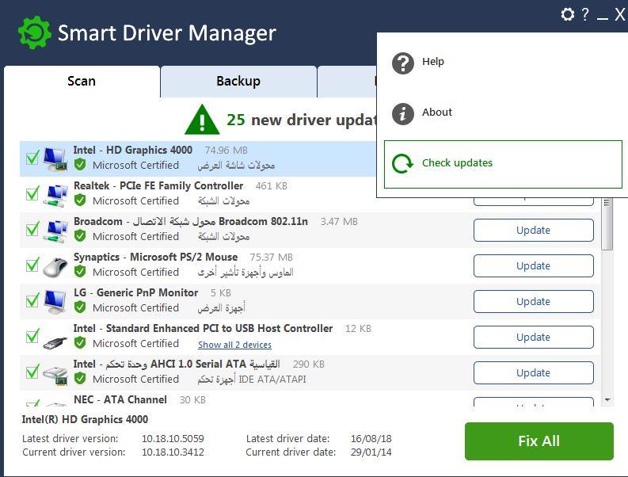Click certified shield icon for Synaptics row

click(80, 271)
